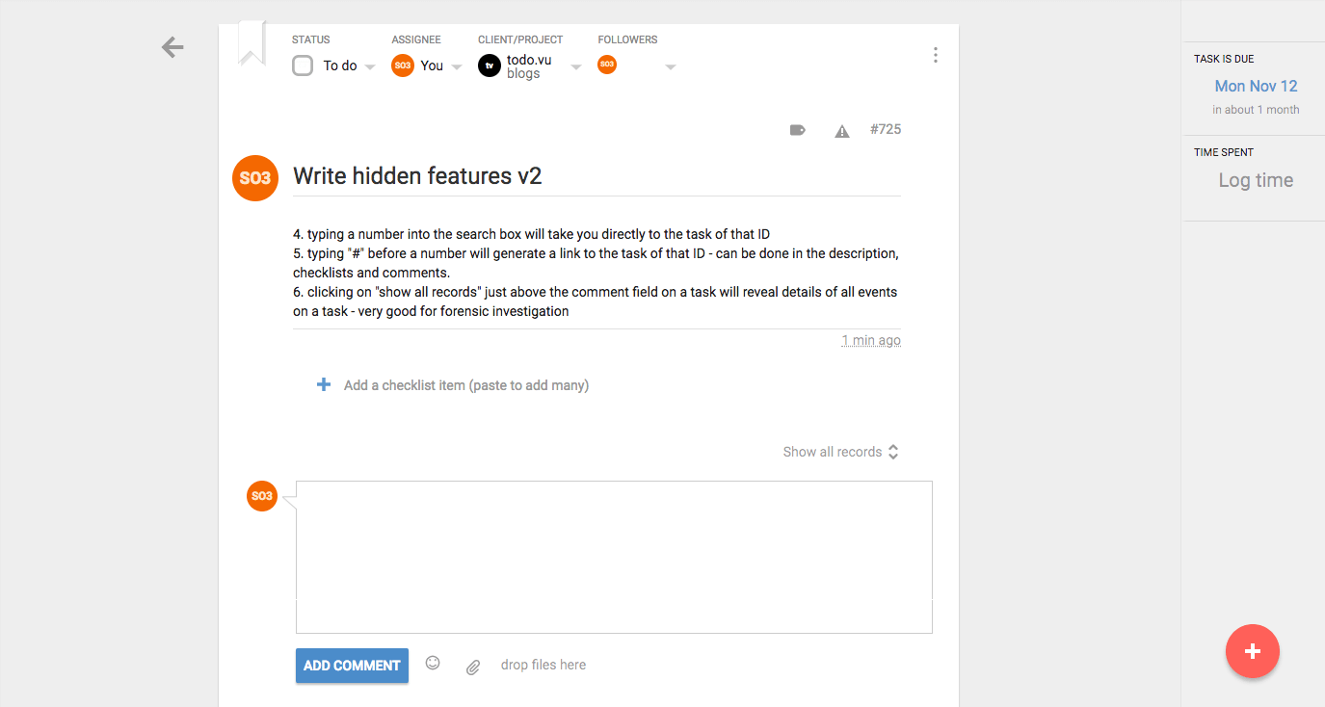The width and height of the screenshot is (1325, 707).
Task: Click the label tag icon
Action: pos(797,130)
